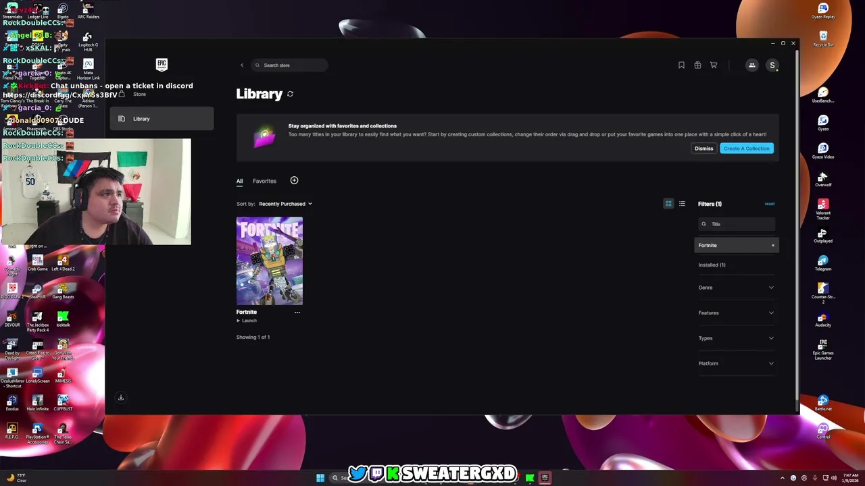Expand the Types filter
This screenshot has width=865, height=486.
[x=736, y=338]
